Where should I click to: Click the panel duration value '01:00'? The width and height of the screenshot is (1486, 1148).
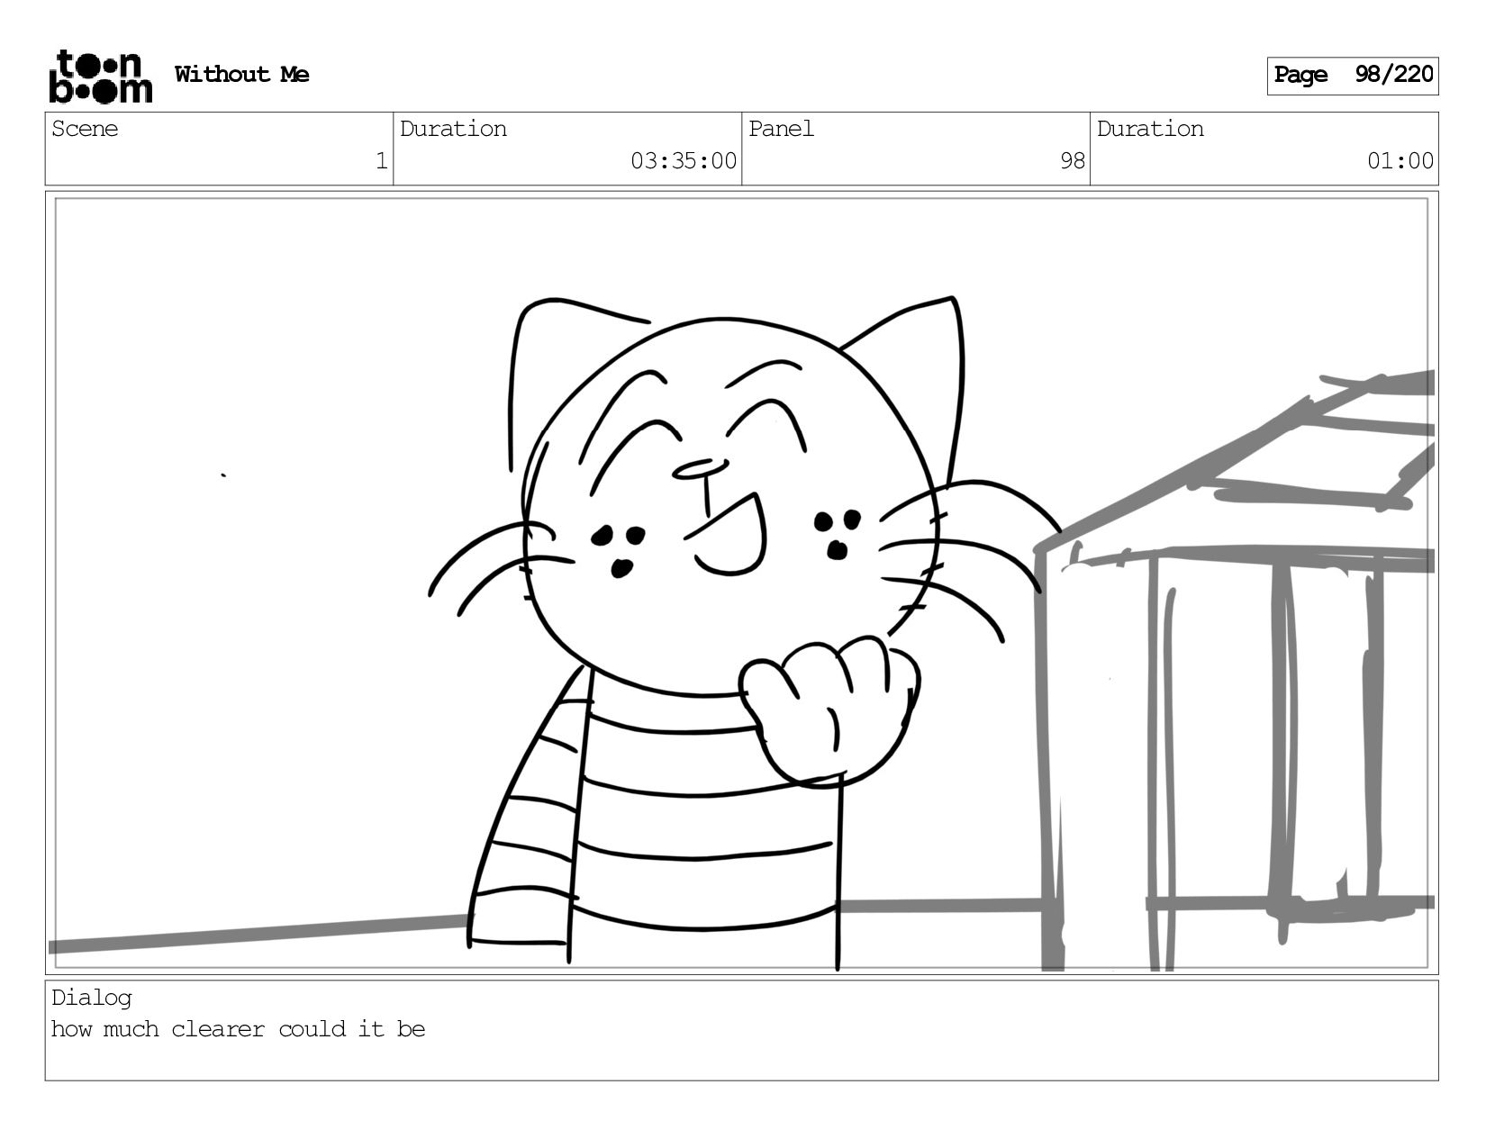[1400, 161]
